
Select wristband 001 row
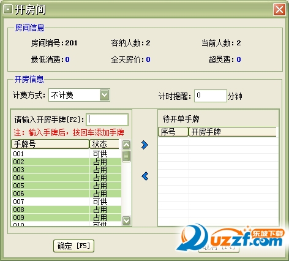pyautogui.click(x=67, y=154)
